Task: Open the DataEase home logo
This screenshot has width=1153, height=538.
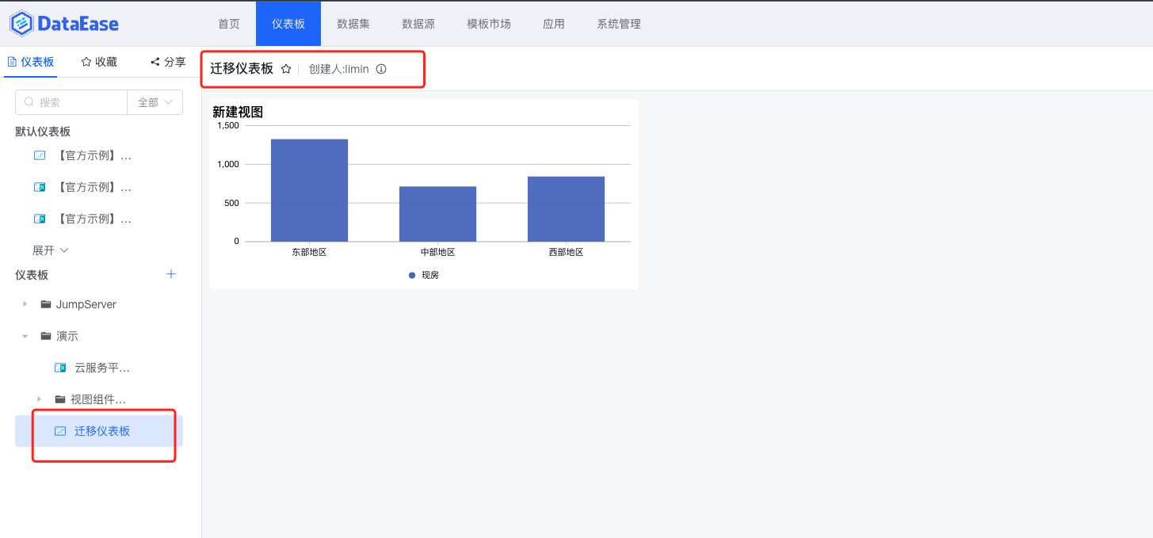Action: pos(63,23)
